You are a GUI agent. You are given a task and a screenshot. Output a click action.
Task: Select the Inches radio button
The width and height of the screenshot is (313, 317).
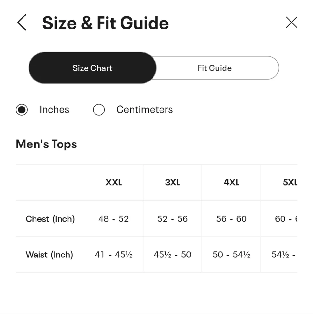click(x=22, y=110)
